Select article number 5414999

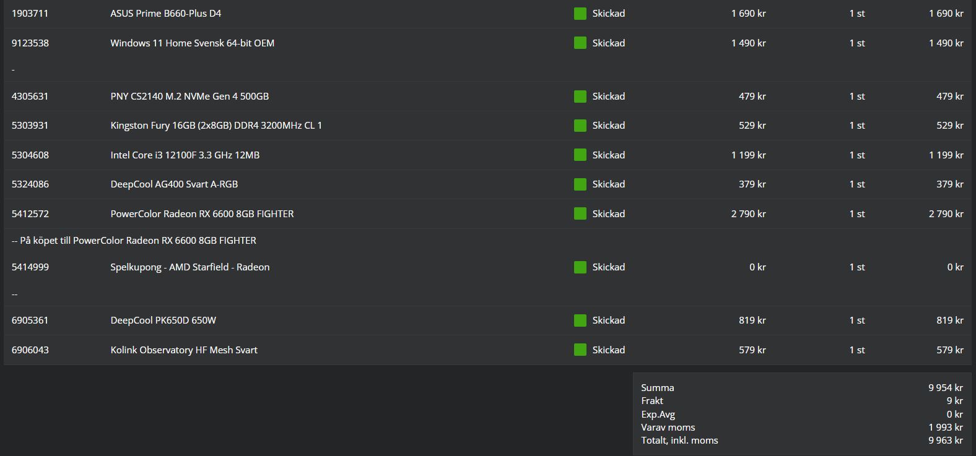(30, 267)
